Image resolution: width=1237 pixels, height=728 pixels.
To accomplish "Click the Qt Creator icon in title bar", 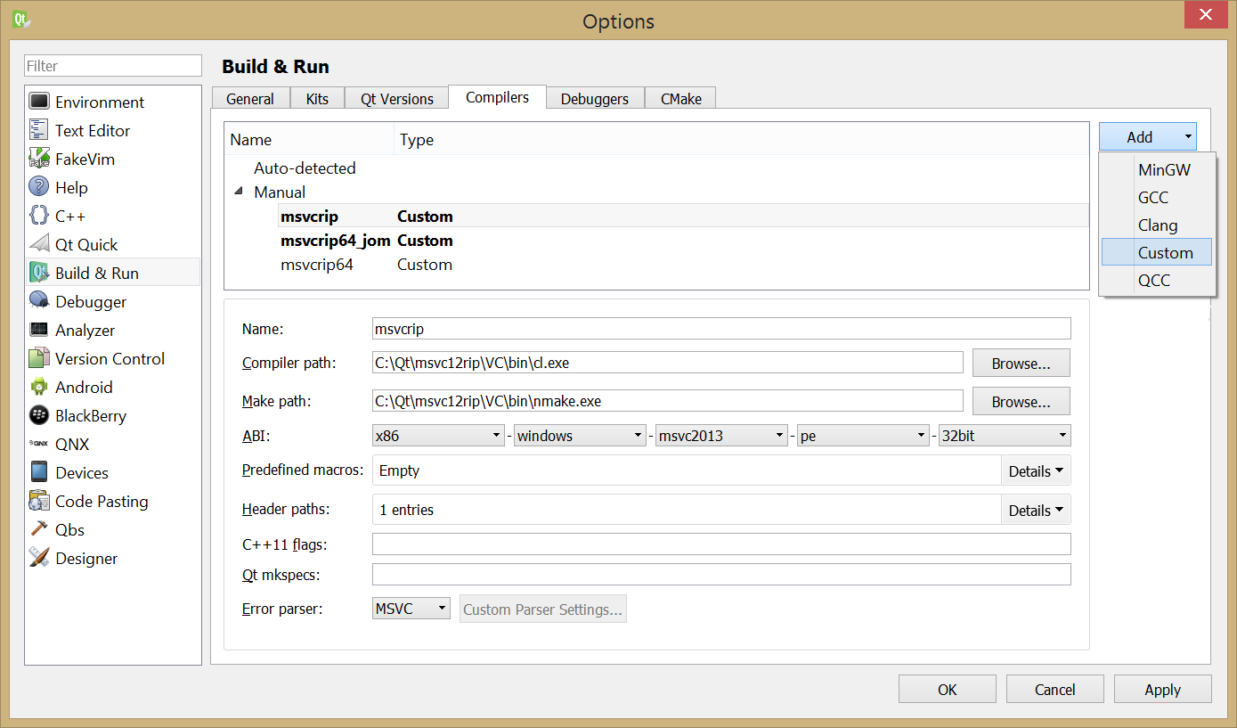I will coord(21,20).
